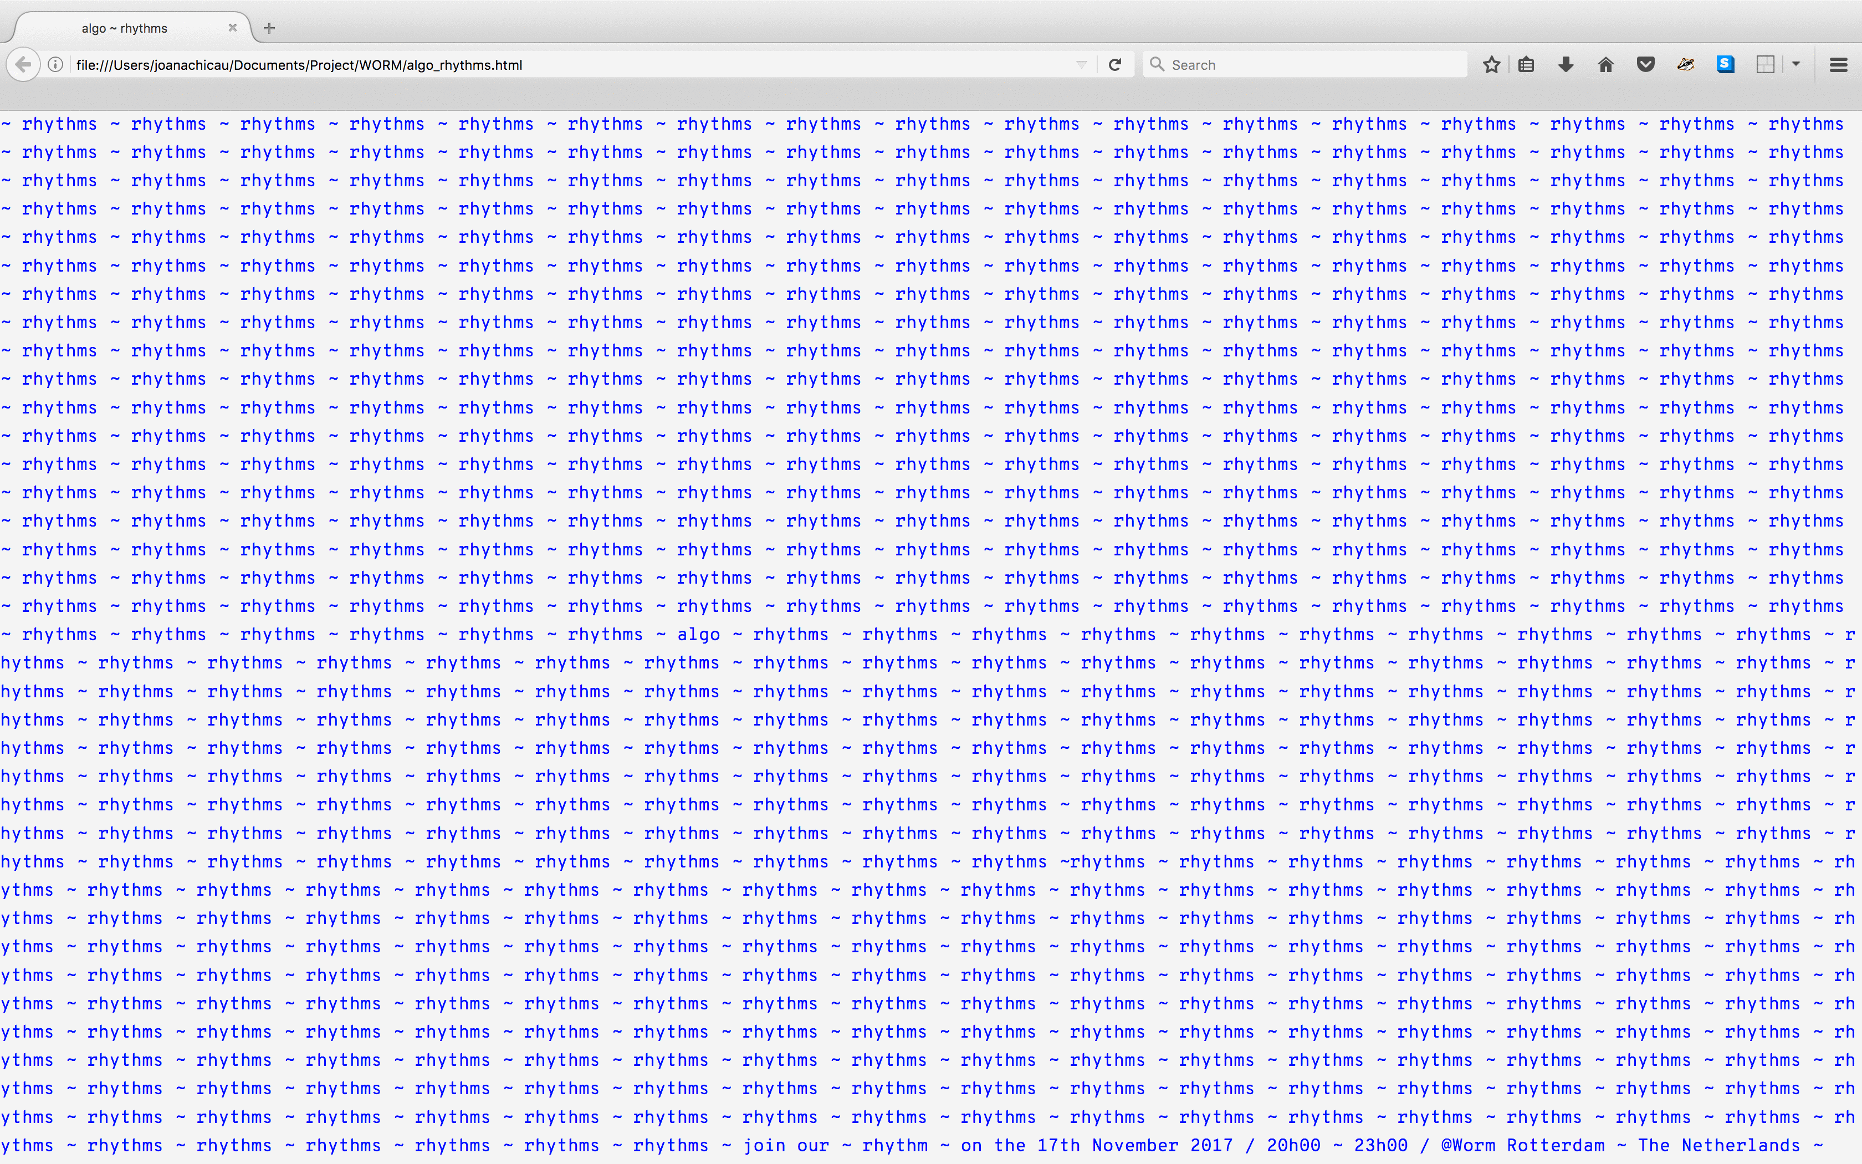Expand the URL bar history dropdown
Screen dimensions: 1862x1164
(x=1081, y=65)
